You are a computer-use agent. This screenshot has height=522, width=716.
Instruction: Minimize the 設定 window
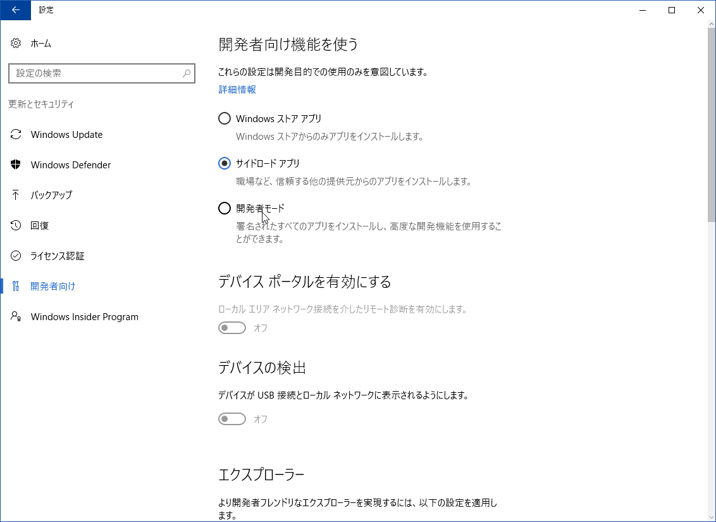click(x=643, y=10)
